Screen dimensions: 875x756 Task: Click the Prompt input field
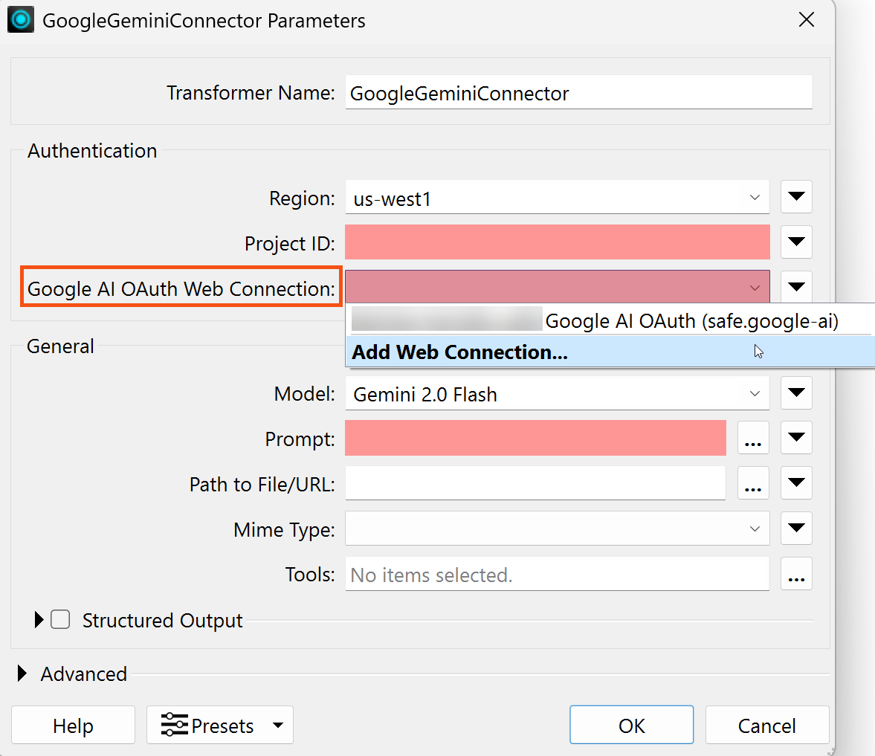point(535,438)
